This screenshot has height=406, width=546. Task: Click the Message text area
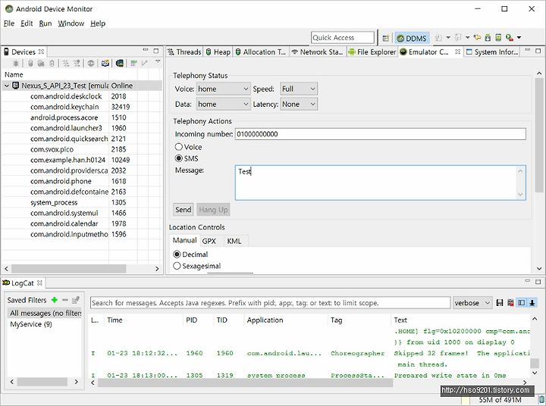[x=380, y=183]
